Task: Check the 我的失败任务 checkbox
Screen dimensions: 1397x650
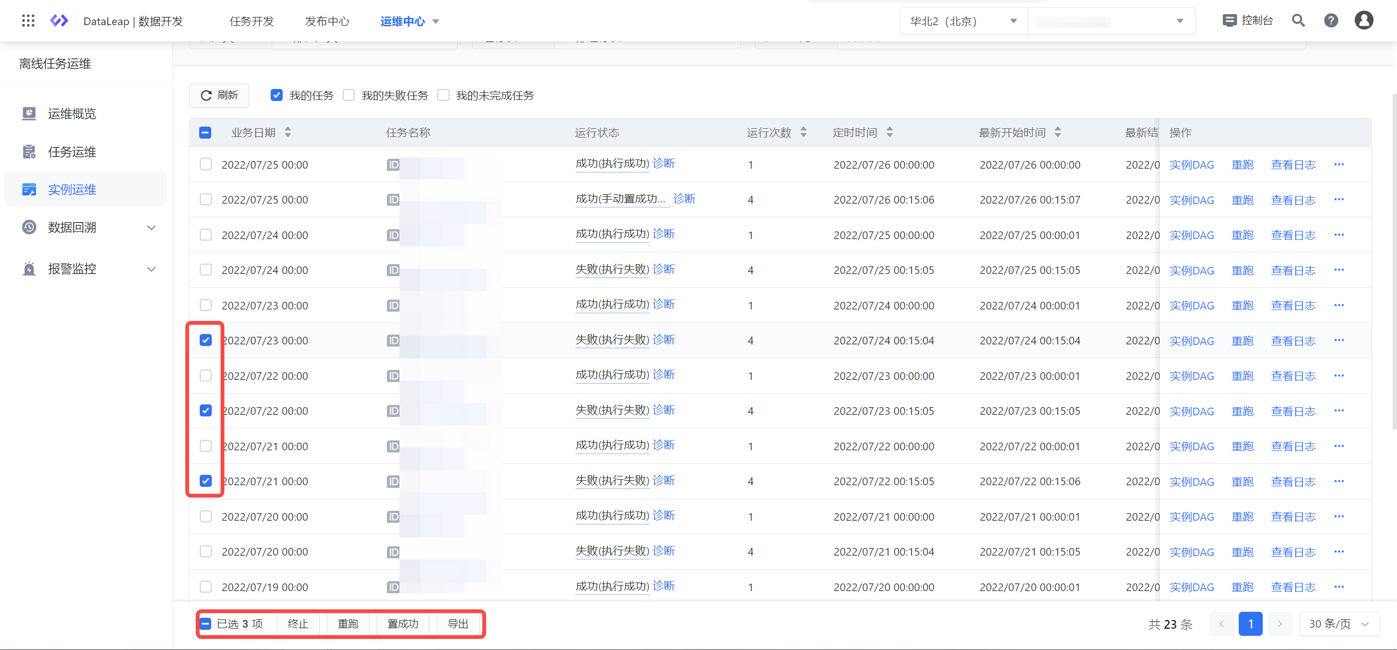Action: point(349,96)
